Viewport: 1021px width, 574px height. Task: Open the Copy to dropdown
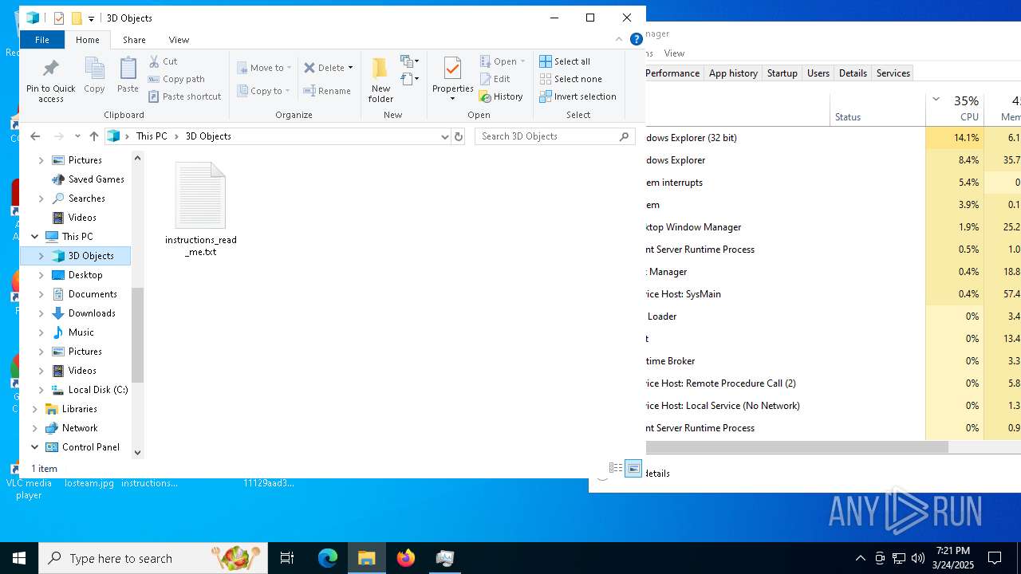click(264, 91)
